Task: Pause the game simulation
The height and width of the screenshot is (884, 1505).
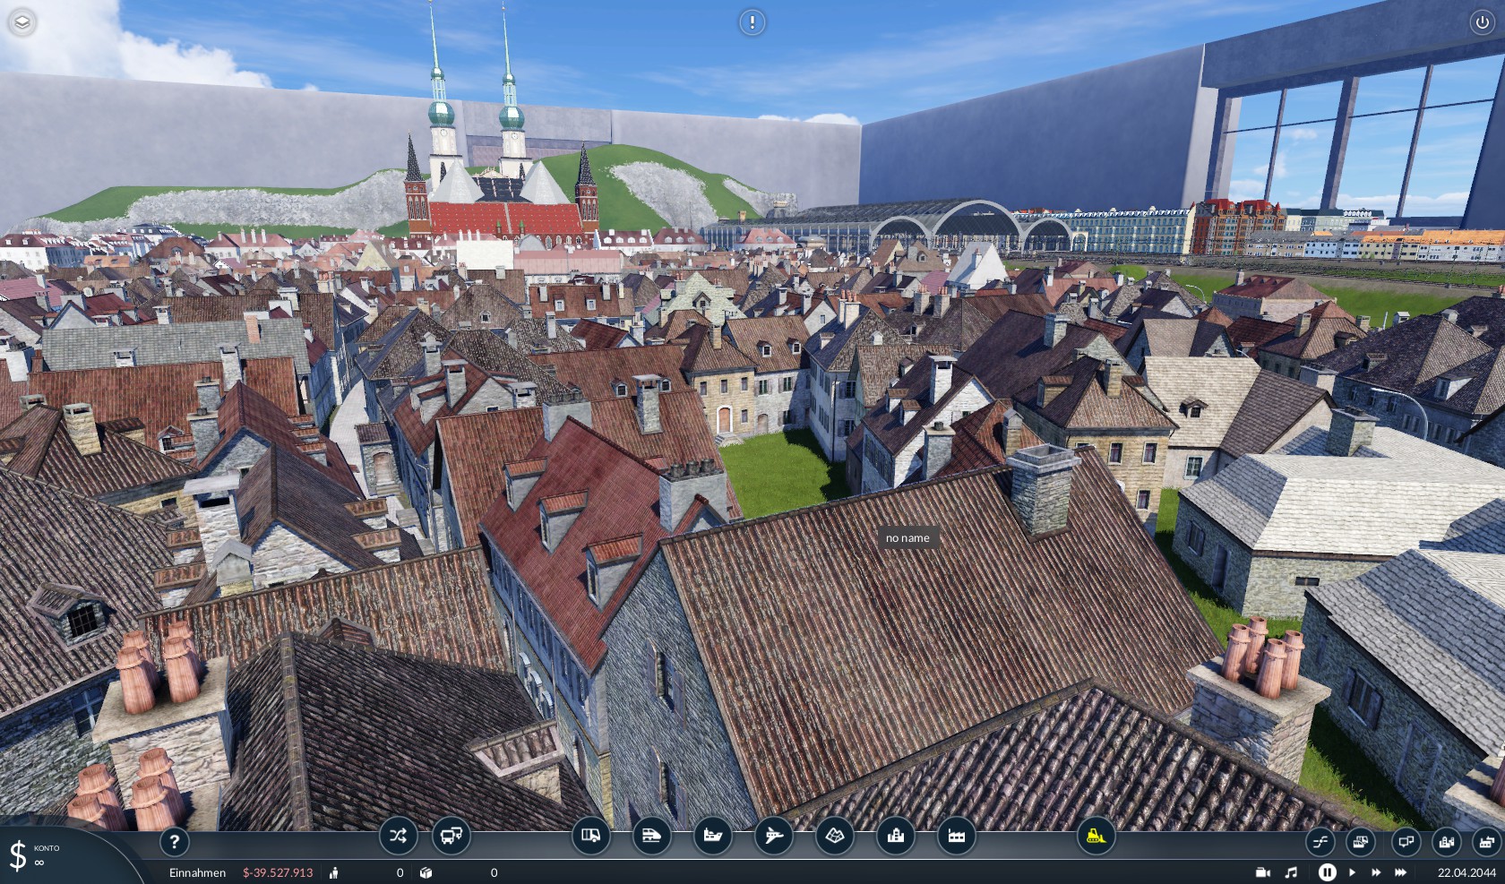Action: click(x=1327, y=872)
